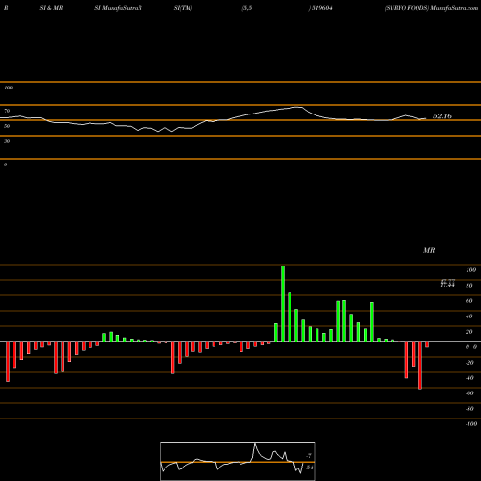Click the RSI axis label 30
481x481 pixels.
(x=7, y=141)
